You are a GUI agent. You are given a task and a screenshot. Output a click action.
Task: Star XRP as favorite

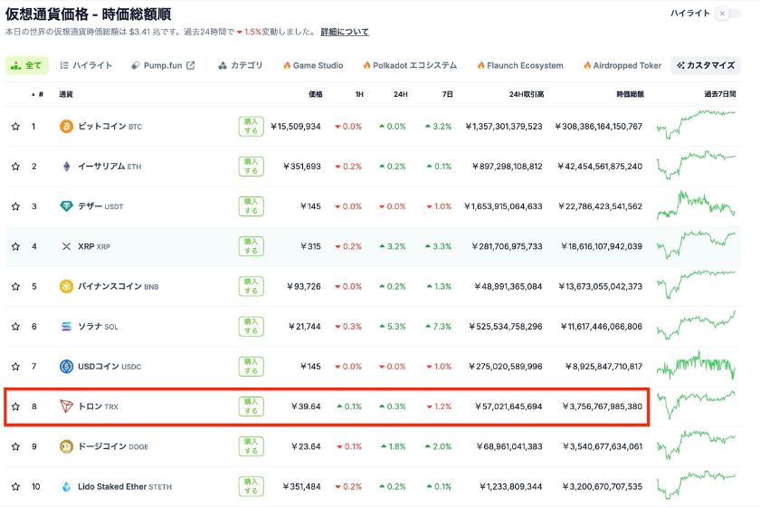(x=15, y=246)
